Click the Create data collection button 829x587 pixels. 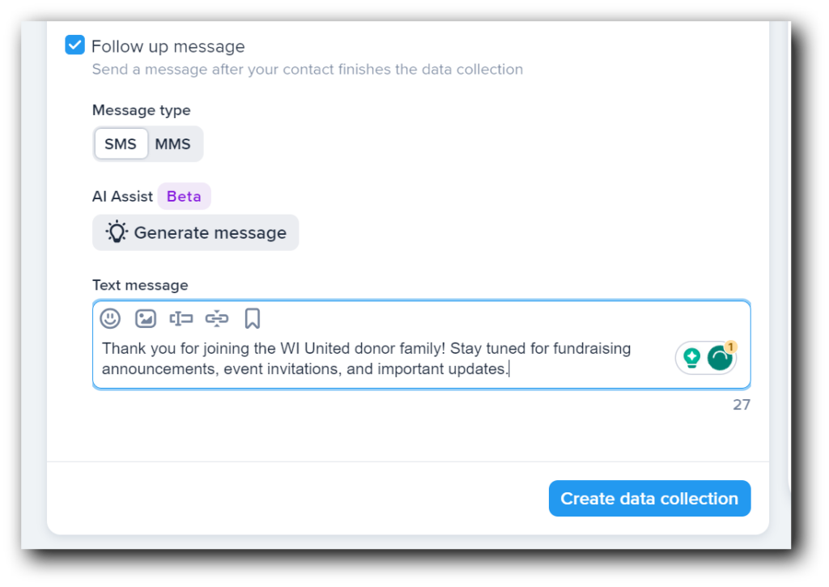point(649,498)
